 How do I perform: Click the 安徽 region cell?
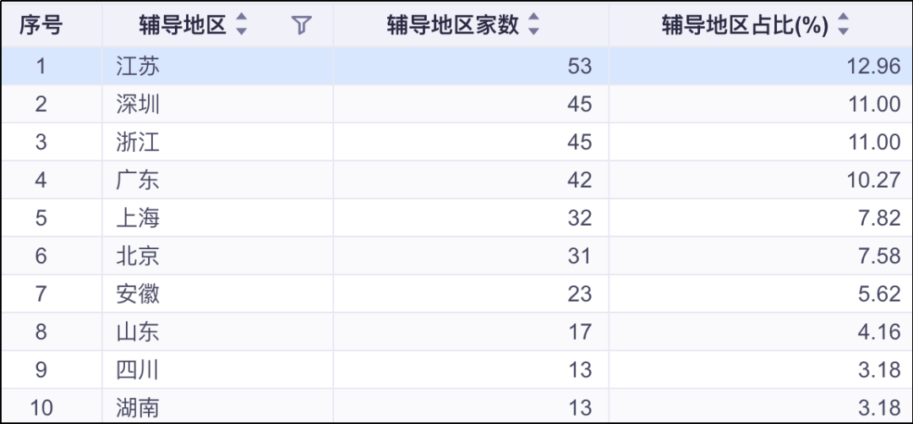(138, 294)
